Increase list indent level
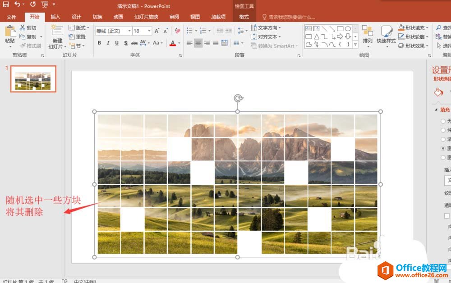The width and height of the screenshot is (451, 283). tap(229, 31)
